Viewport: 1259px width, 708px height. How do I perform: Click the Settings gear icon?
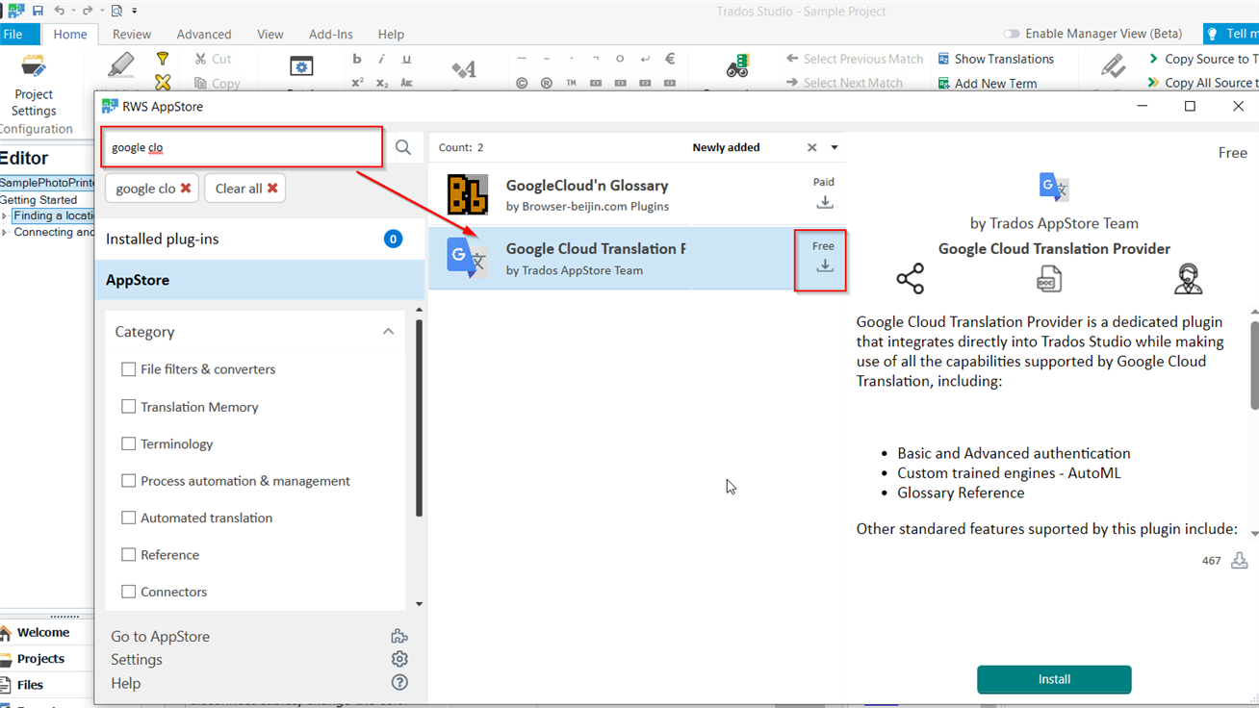click(x=399, y=659)
